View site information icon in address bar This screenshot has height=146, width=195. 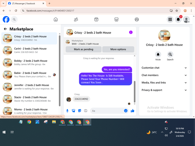pos(23,11)
